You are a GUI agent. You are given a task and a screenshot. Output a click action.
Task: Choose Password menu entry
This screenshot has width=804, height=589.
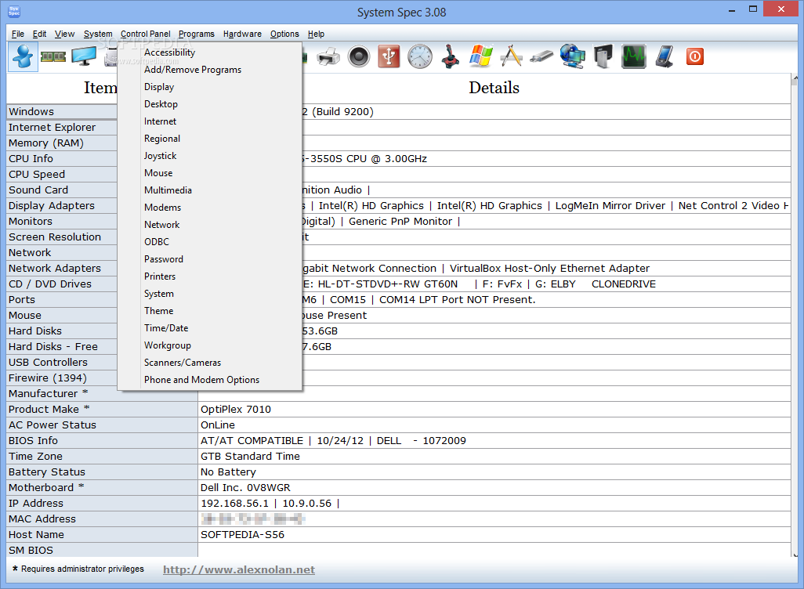[210, 259]
